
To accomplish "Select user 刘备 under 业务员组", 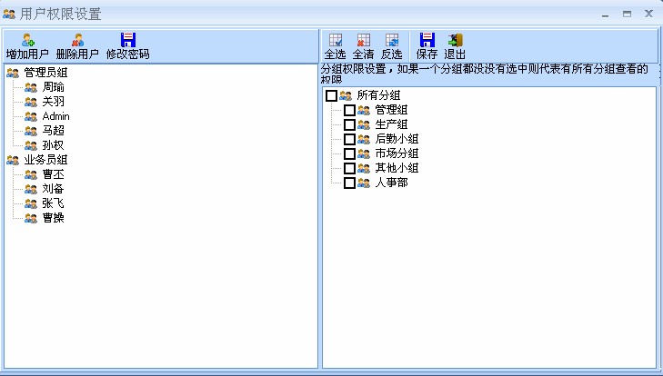I will 53,189.
